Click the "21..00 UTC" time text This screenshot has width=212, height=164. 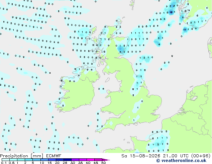coord(176,156)
